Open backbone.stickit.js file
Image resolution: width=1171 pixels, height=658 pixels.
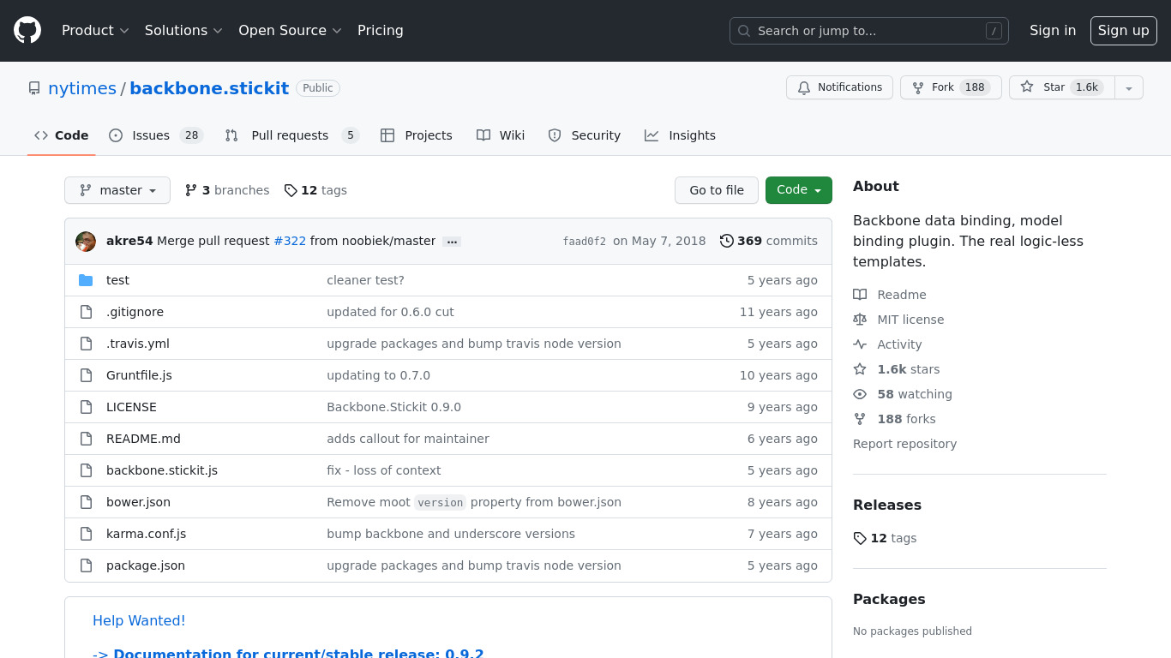click(162, 470)
